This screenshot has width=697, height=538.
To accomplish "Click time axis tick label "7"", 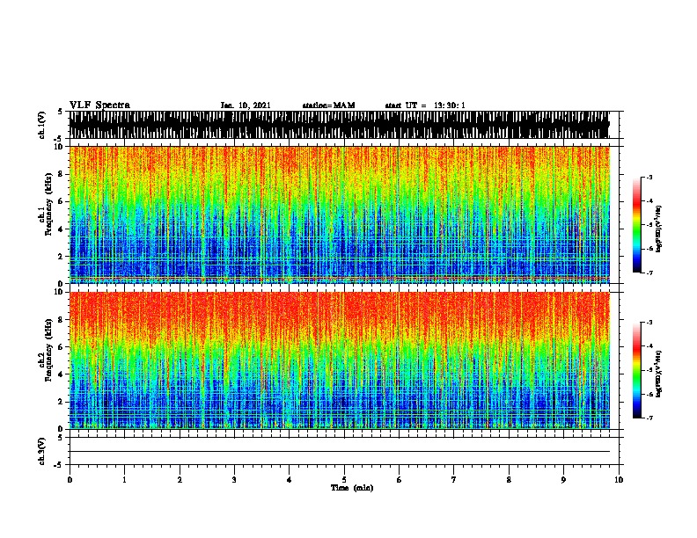I will [x=454, y=480].
